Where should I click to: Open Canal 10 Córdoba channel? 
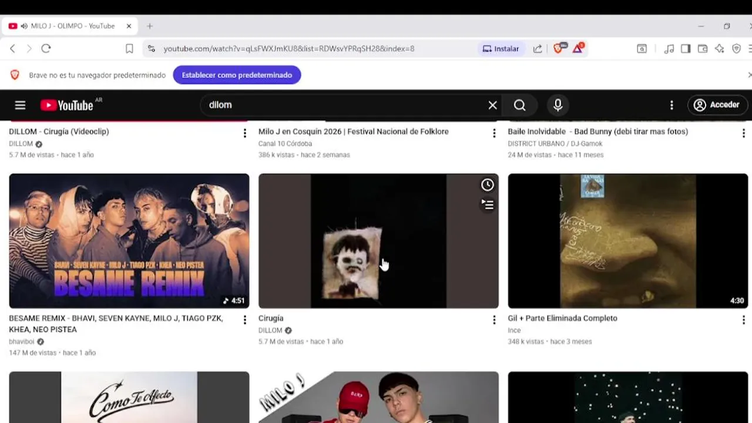pyautogui.click(x=285, y=144)
